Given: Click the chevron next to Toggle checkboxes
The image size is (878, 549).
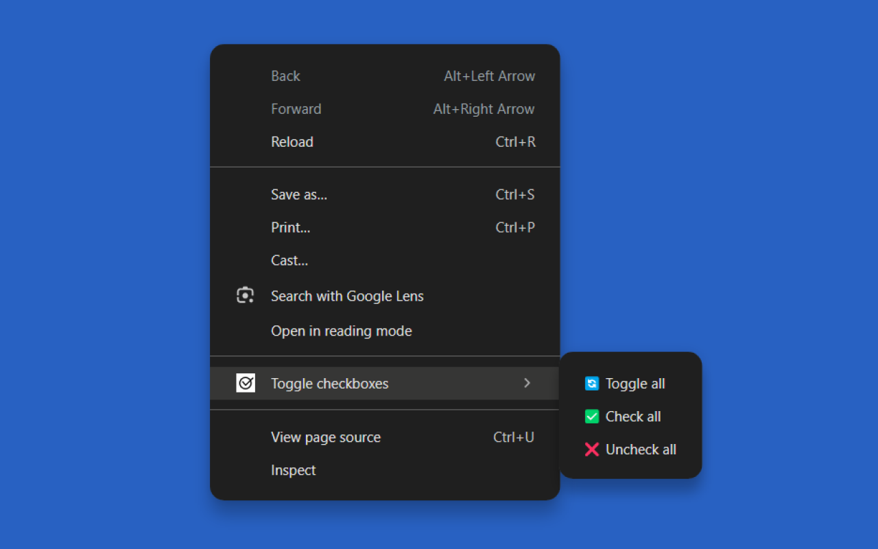Looking at the screenshot, I should (527, 383).
